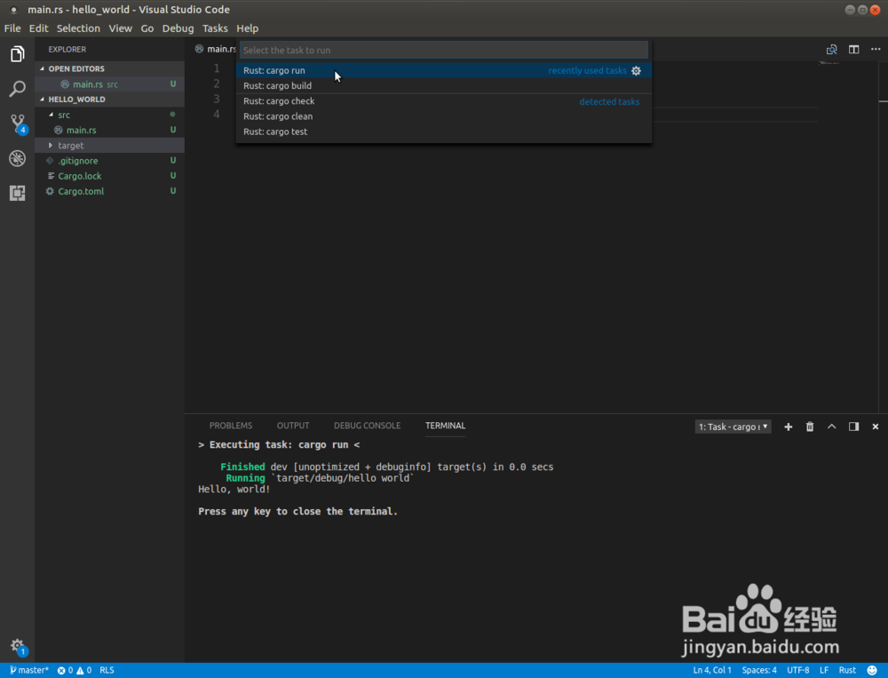Open the View menu
This screenshot has height=678, width=888.
[120, 28]
